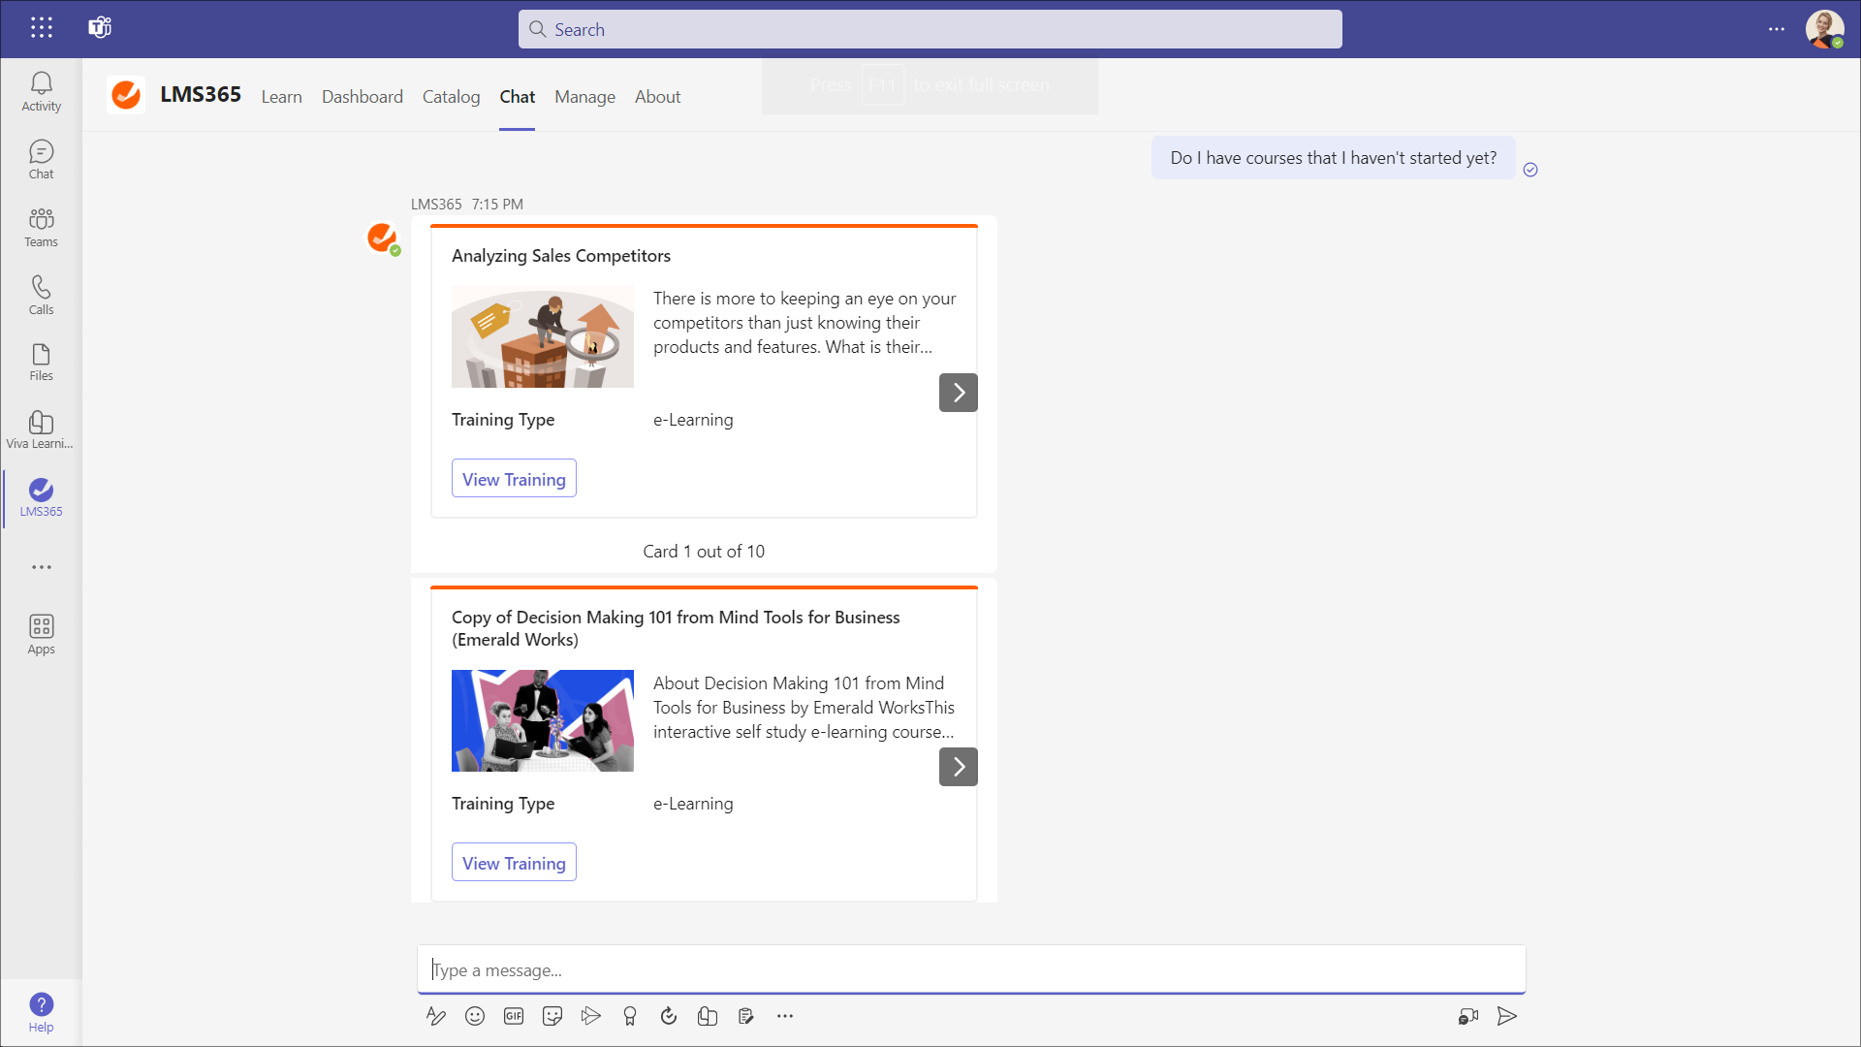Open Viva Learning in the sidebar

[41, 429]
